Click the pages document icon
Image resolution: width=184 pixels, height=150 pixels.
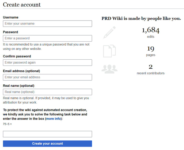click(109, 51)
